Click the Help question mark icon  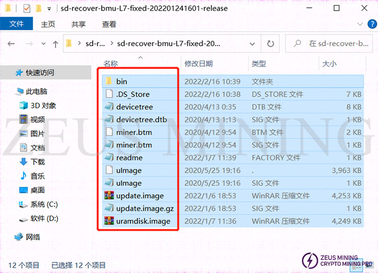click(372, 24)
